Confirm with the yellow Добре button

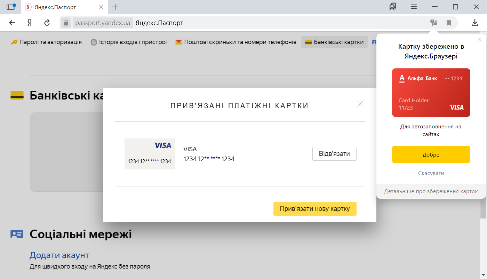[x=431, y=154]
